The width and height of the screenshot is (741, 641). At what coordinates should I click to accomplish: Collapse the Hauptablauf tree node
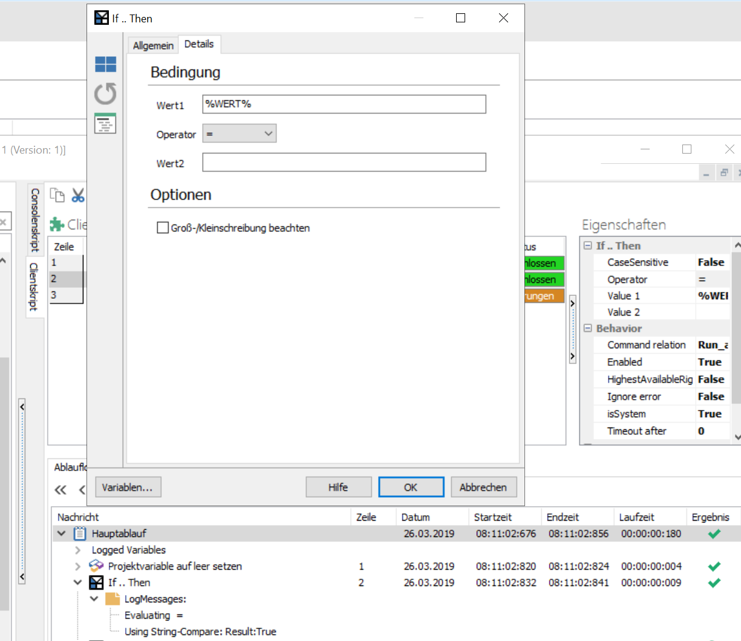point(61,533)
